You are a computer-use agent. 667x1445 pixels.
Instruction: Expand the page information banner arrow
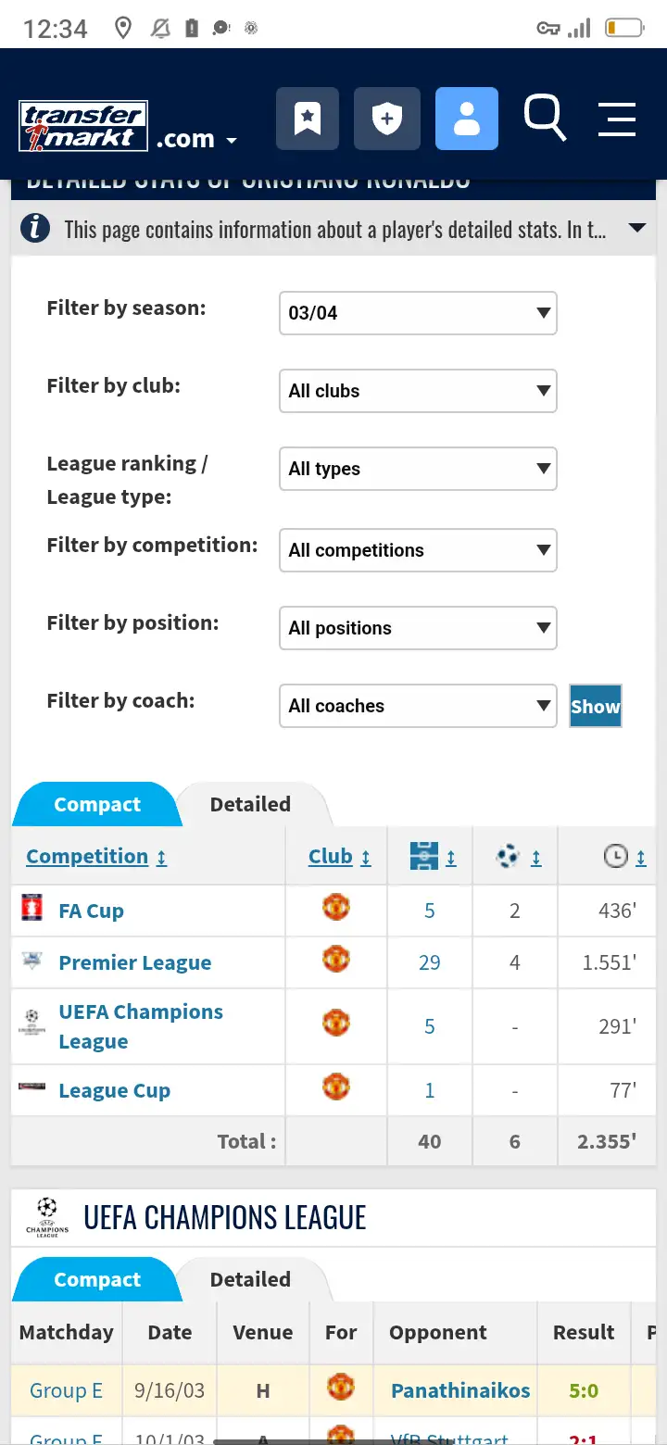pos(636,228)
